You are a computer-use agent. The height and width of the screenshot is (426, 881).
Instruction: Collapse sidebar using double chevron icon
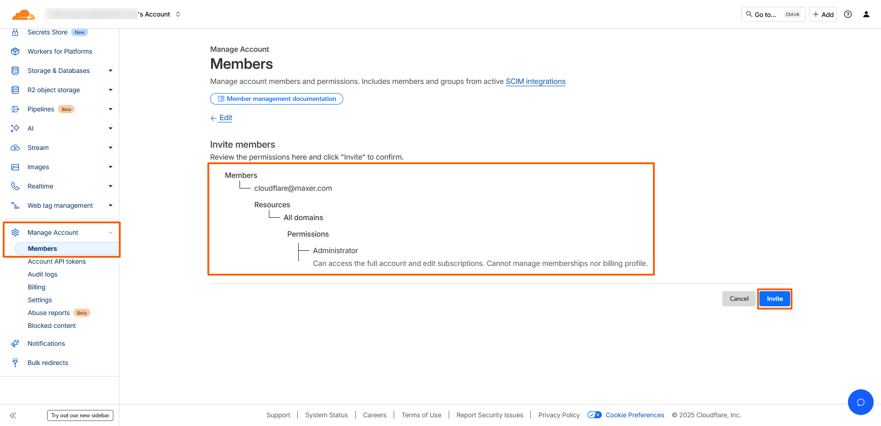click(x=13, y=415)
